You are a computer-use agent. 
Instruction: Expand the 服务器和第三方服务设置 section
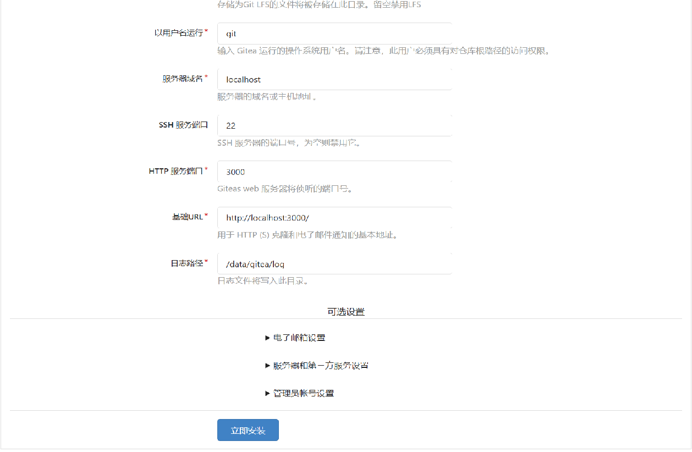point(321,366)
